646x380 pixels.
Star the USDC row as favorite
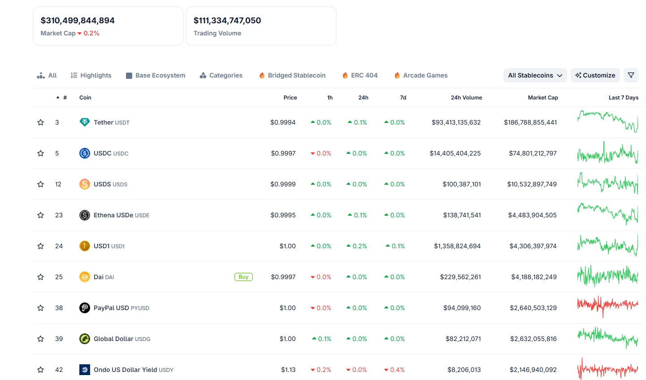(x=40, y=153)
